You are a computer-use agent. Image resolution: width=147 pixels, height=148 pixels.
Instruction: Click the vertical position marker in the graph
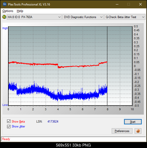click(x=107, y=66)
